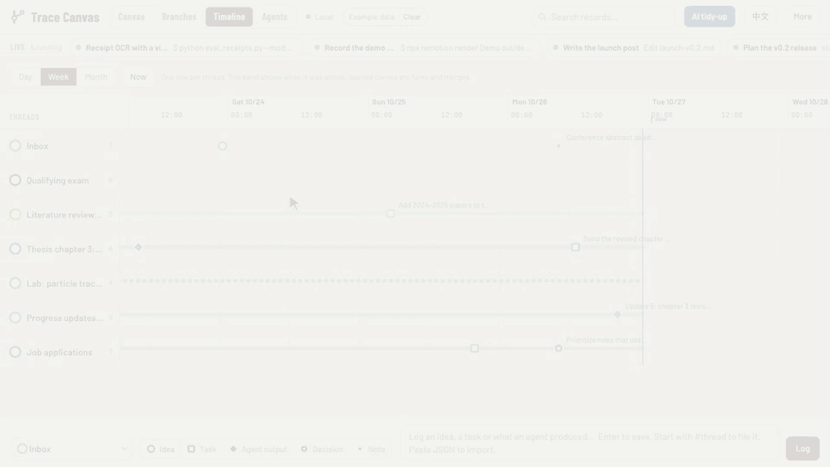830x467 pixels.
Task: Open the Record the demo live chip
Action: coord(425,47)
